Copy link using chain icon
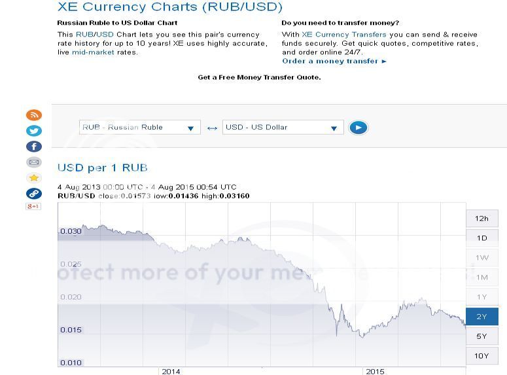Viewport: 507px width, 375px height. click(33, 194)
